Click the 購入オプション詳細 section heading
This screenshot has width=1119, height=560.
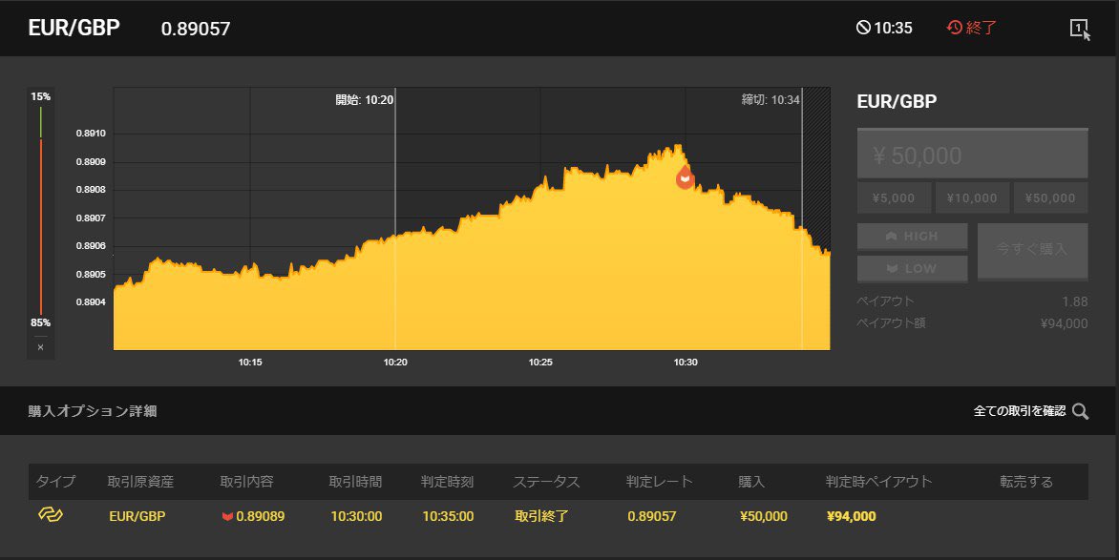point(93,411)
